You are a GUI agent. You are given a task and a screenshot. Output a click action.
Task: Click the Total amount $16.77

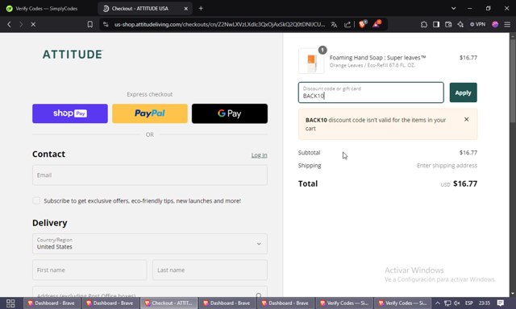465,183
